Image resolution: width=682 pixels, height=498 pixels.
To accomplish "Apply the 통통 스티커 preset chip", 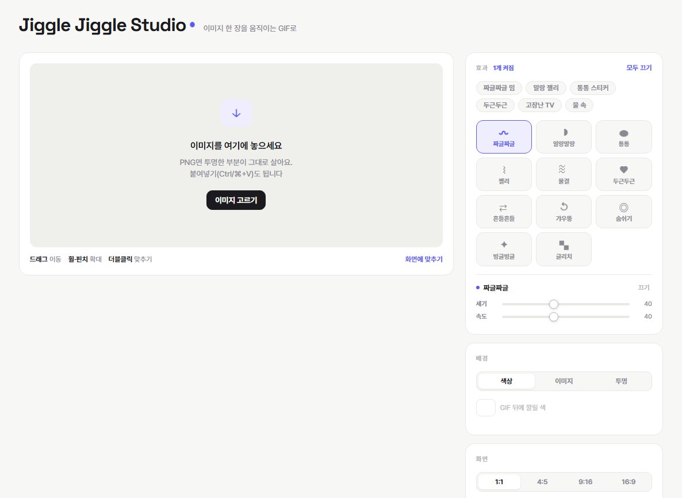I will click(x=593, y=88).
